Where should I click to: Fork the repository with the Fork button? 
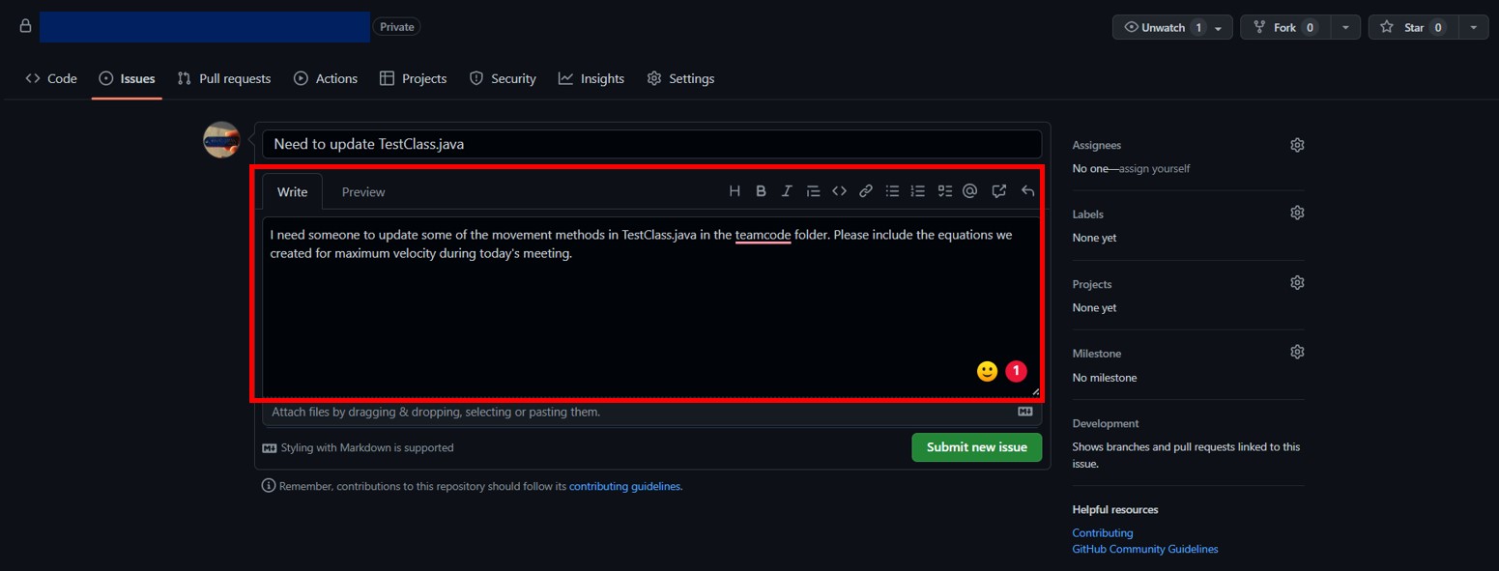1285,28
